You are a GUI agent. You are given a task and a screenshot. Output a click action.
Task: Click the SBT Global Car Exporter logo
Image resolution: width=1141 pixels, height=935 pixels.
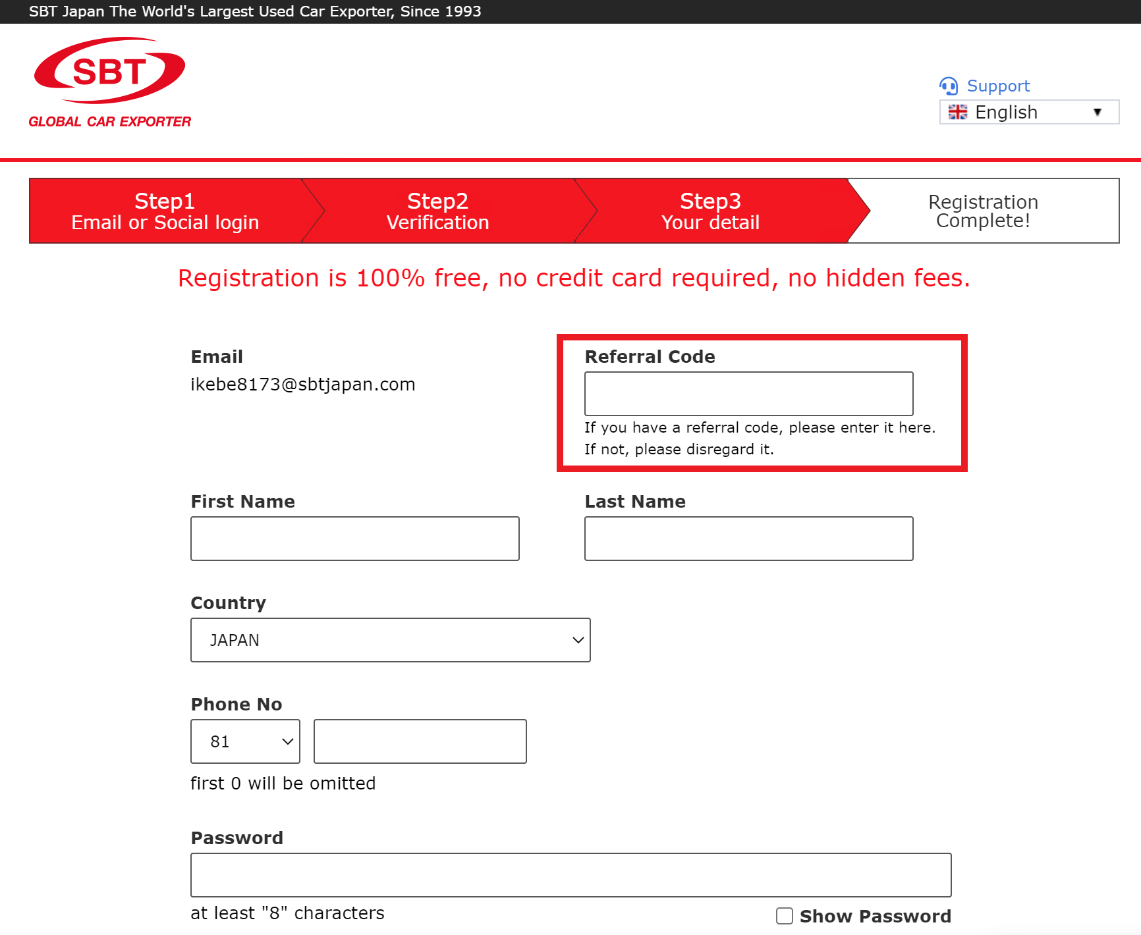[109, 83]
